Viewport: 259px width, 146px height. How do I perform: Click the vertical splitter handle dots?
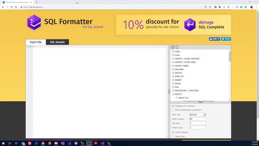click(x=169, y=91)
